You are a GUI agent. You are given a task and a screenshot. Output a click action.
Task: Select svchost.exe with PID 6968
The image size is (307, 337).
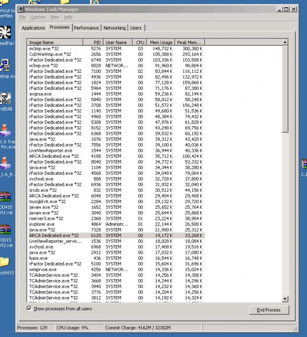(x=116, y=247)
